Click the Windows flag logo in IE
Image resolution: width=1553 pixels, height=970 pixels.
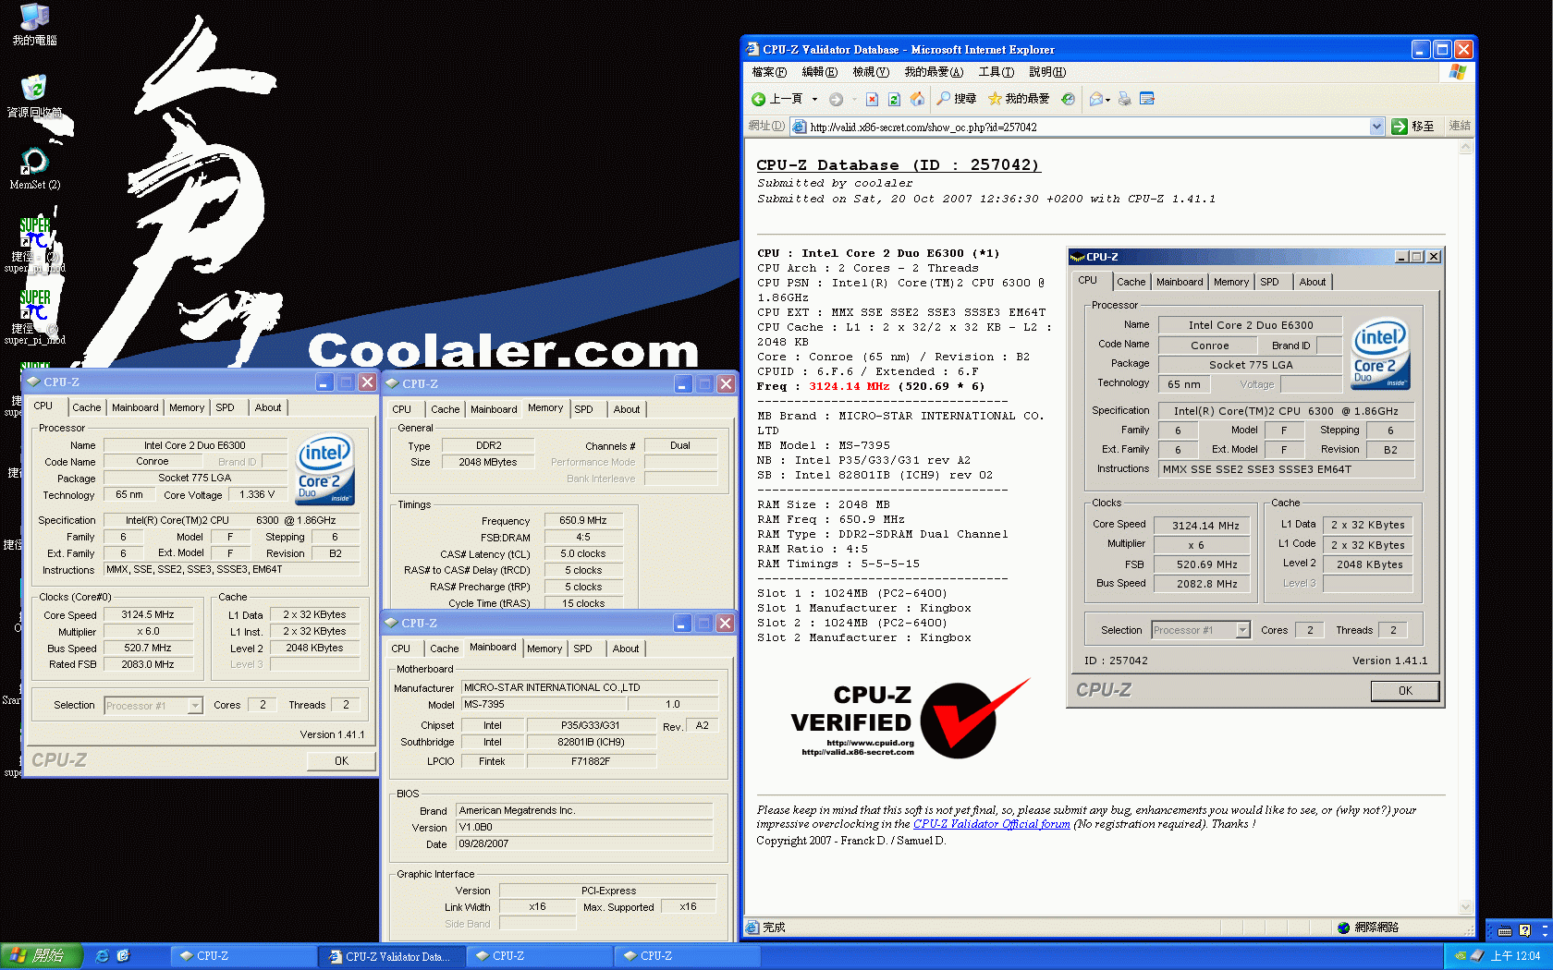1458,72
